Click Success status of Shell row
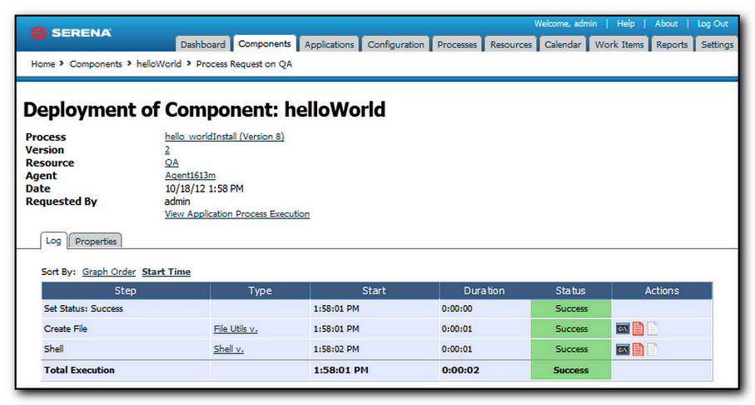This screenshot has width=755, height=405. point(571,349)
